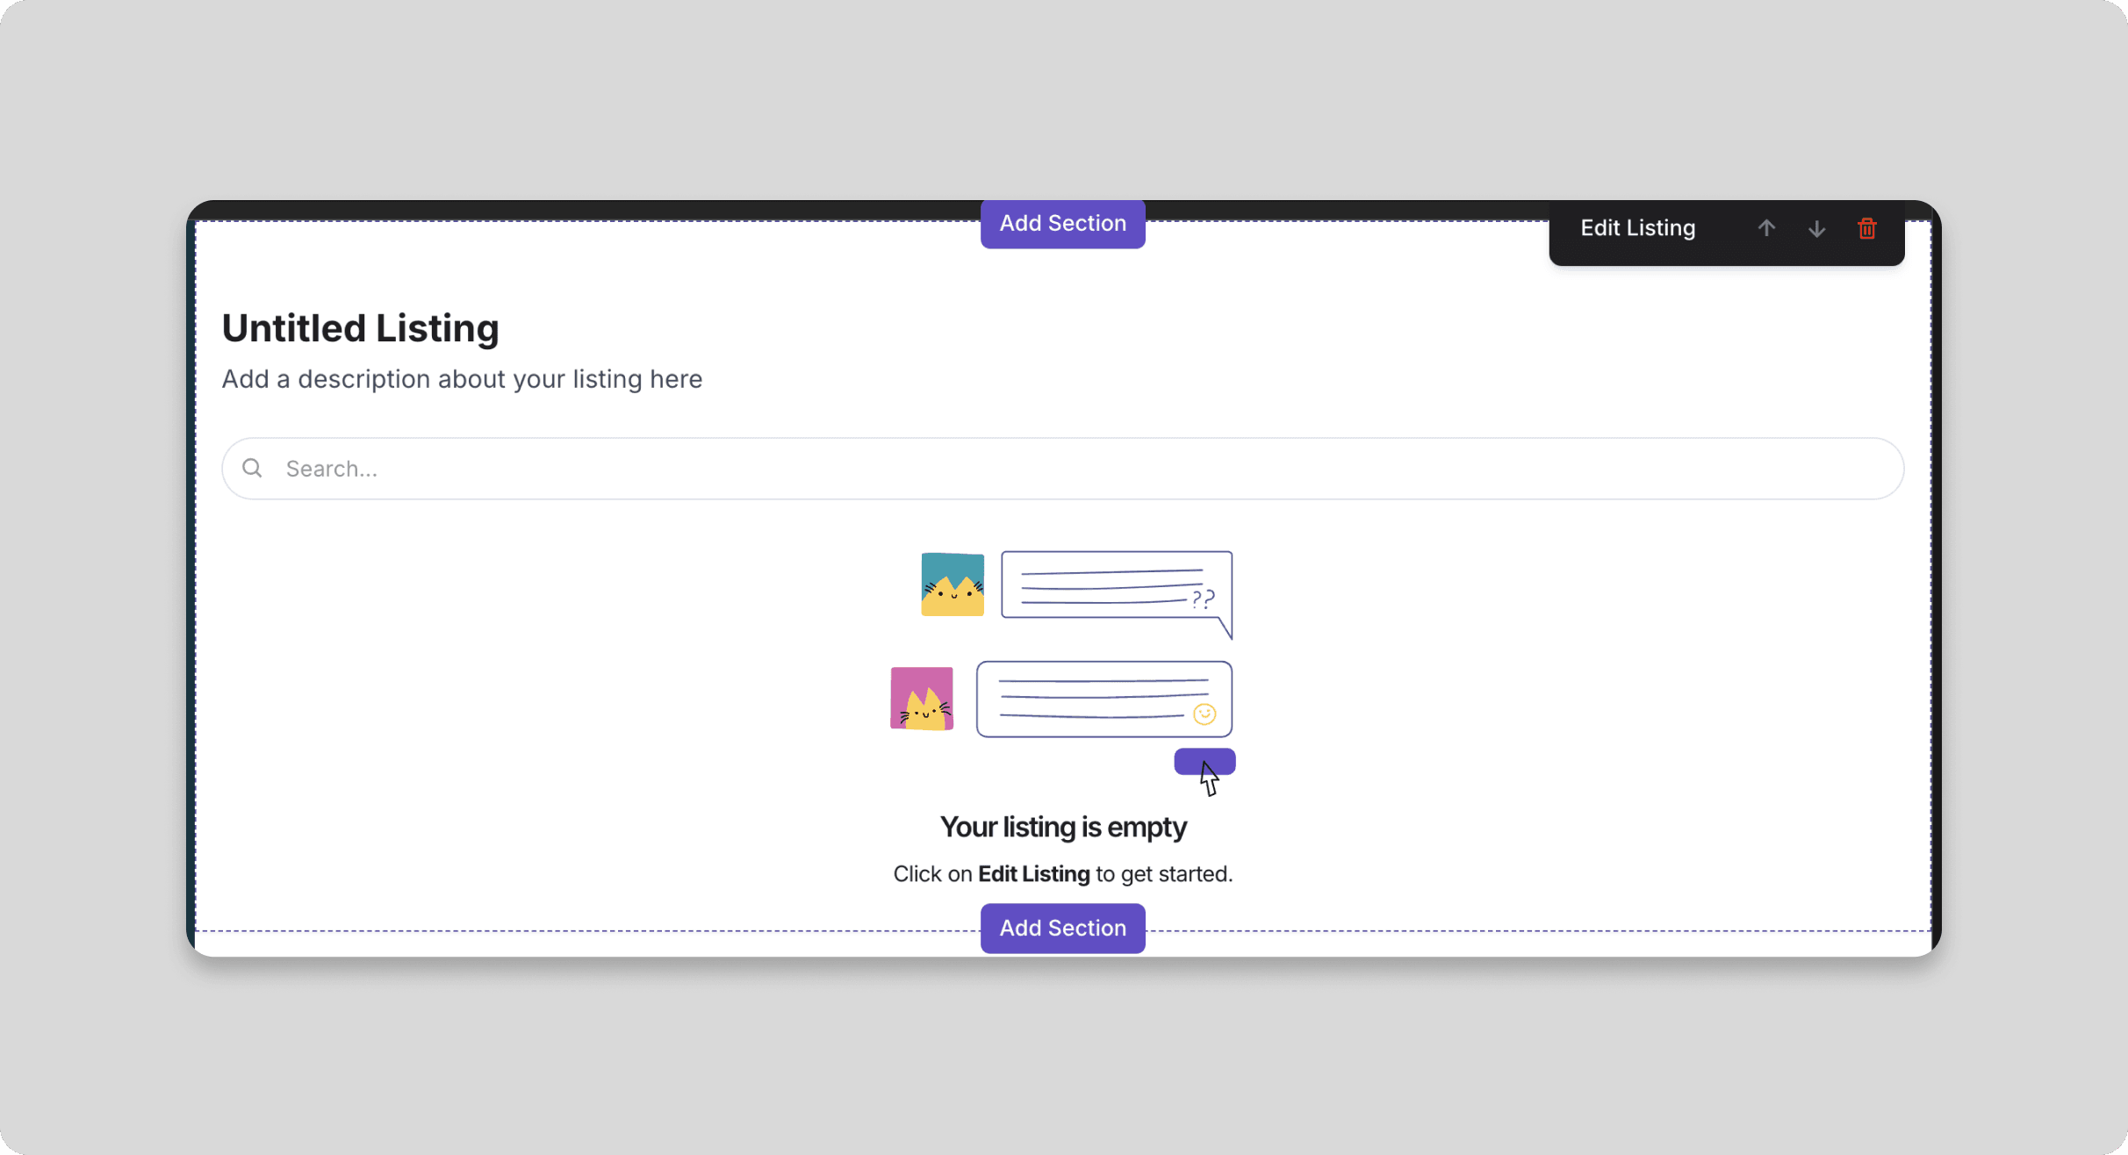Click the 'Add a description about your listing here' text
Viewport: 2128px width, 1155px height.
click(x=462, y=379)
